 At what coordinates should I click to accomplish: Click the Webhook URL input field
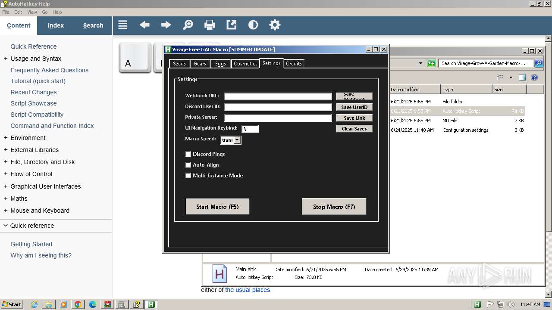[x=278, y=96]
